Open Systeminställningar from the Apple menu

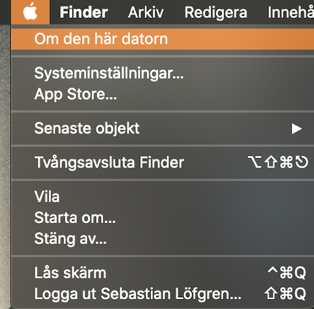pyautogui.click(x=163, y=73)
